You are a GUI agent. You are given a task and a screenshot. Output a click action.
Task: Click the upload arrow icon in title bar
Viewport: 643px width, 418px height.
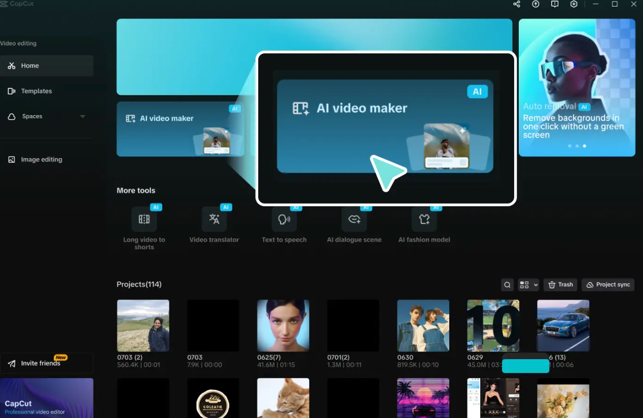[x=535, y=4]
